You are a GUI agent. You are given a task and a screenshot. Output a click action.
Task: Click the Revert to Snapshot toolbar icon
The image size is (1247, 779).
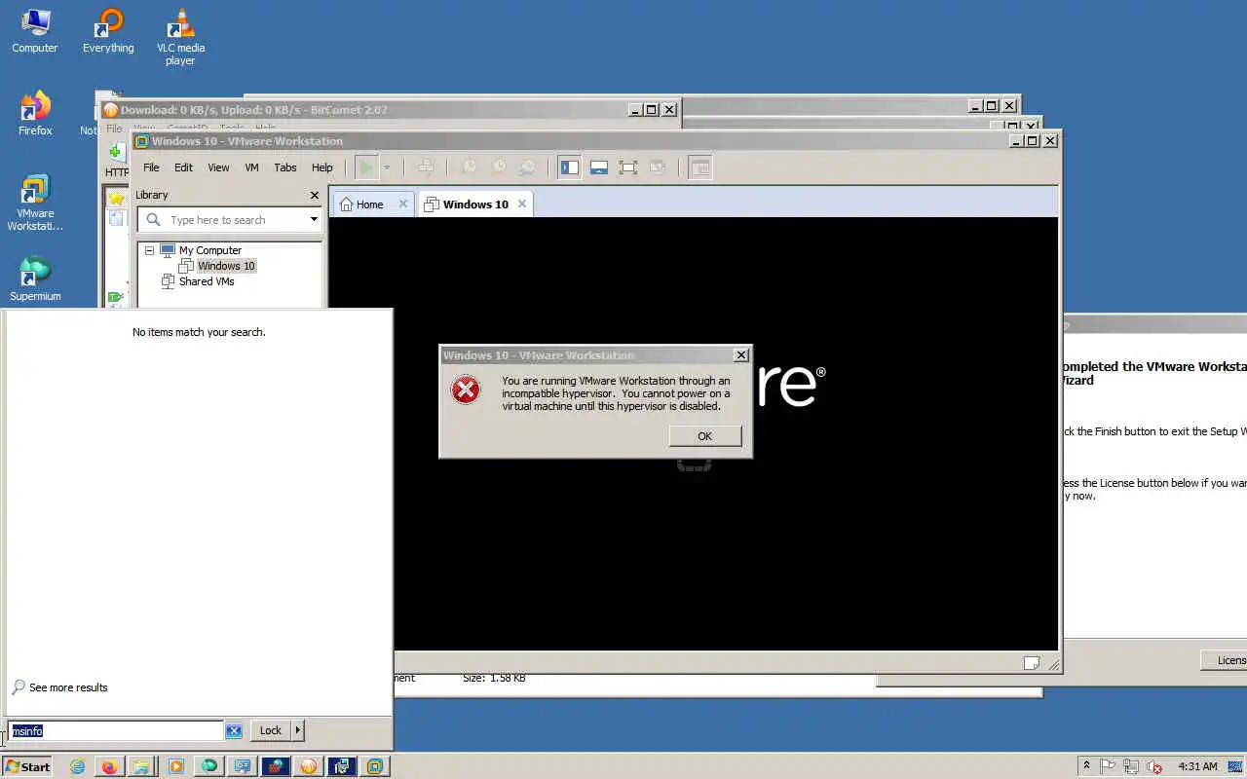(498, 167)
